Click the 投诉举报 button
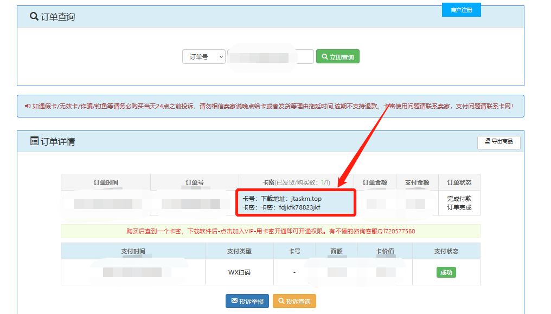This screenshot has height=314, width=551. click(x=247, y=301)
